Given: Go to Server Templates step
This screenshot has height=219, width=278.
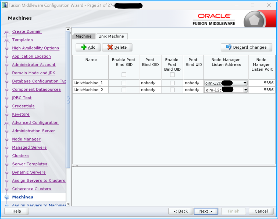Looking at the screenshot, I should (x=30, y=164).
